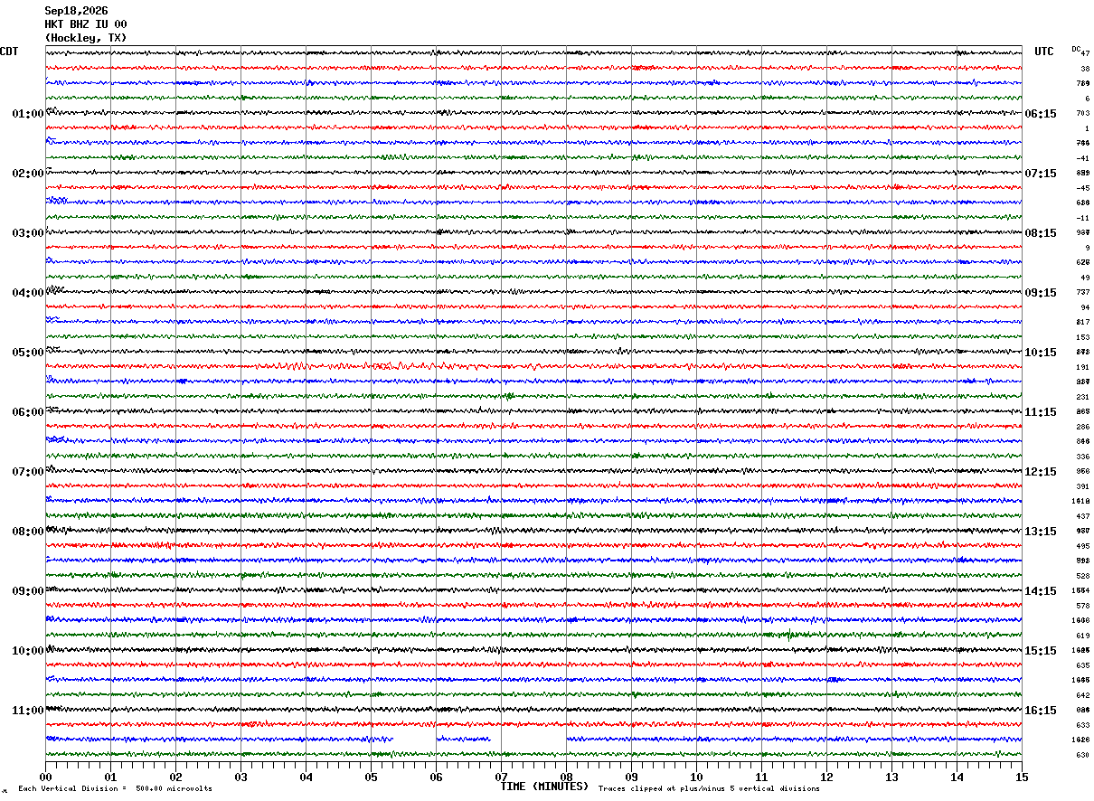Click the 01:00 CDT time label
Image resolution: width=1094 pixels, height=801 pixels.
coord(28,114)
